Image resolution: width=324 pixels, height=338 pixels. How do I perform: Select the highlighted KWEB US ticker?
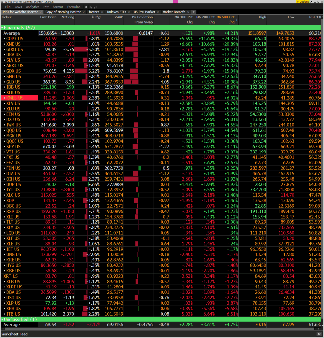tap(15, 98)
